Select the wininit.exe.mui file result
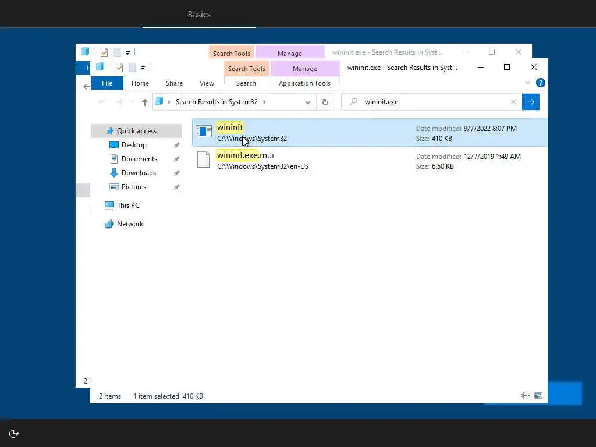 pos(370,161)
